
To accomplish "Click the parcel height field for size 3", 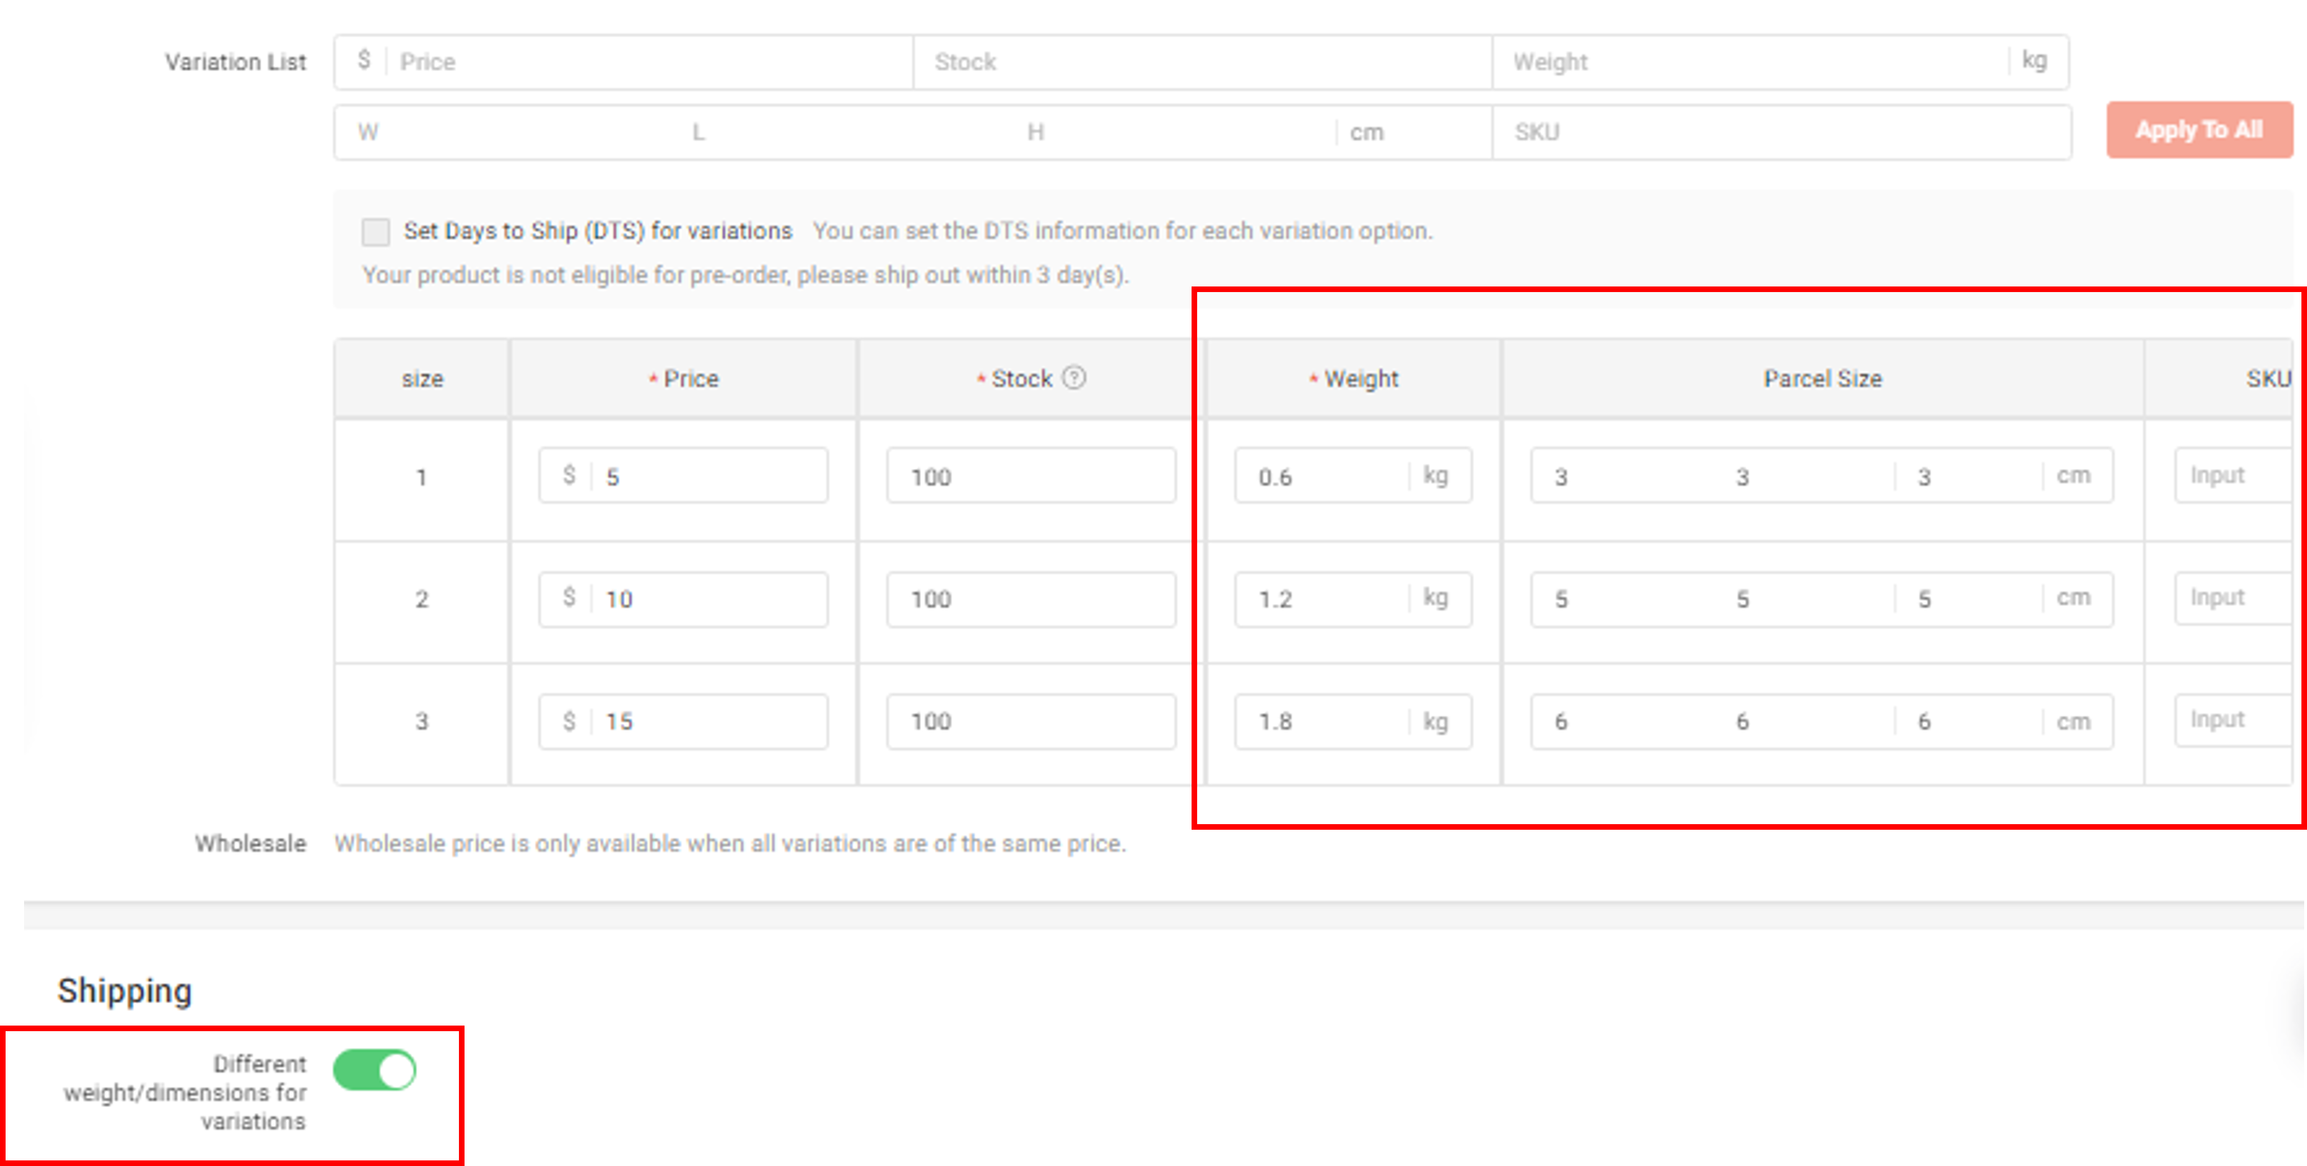I will pos(1925,721).
